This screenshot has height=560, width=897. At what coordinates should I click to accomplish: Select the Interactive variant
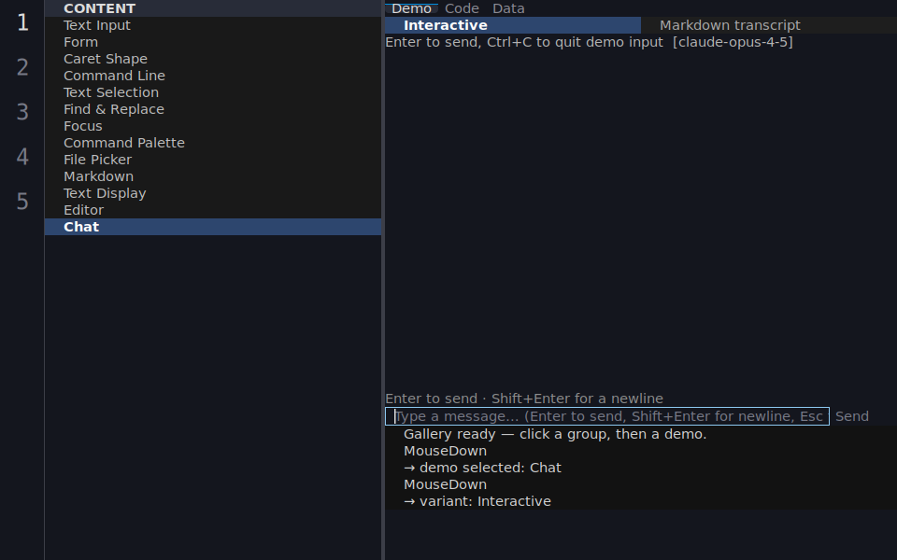click(x=513, y=25)
